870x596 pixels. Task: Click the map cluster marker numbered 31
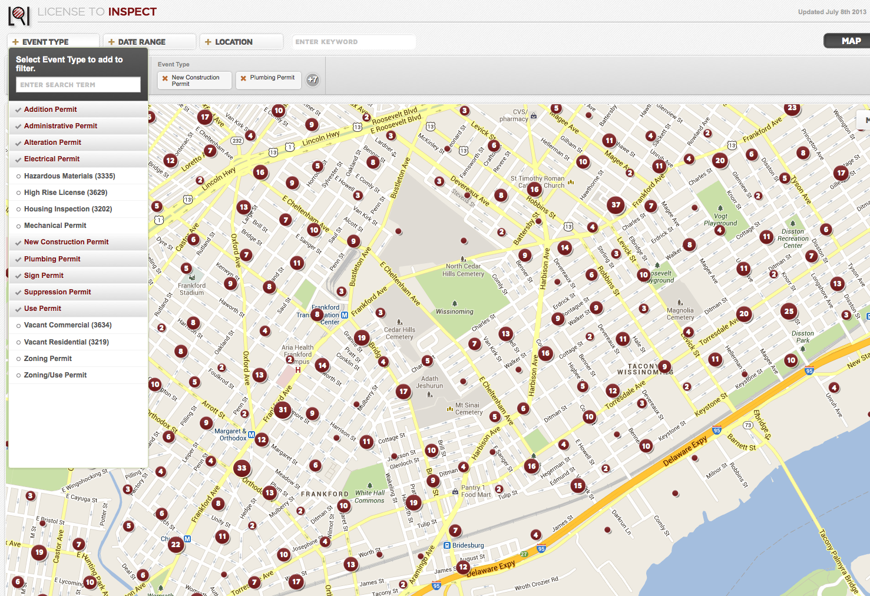283,410
